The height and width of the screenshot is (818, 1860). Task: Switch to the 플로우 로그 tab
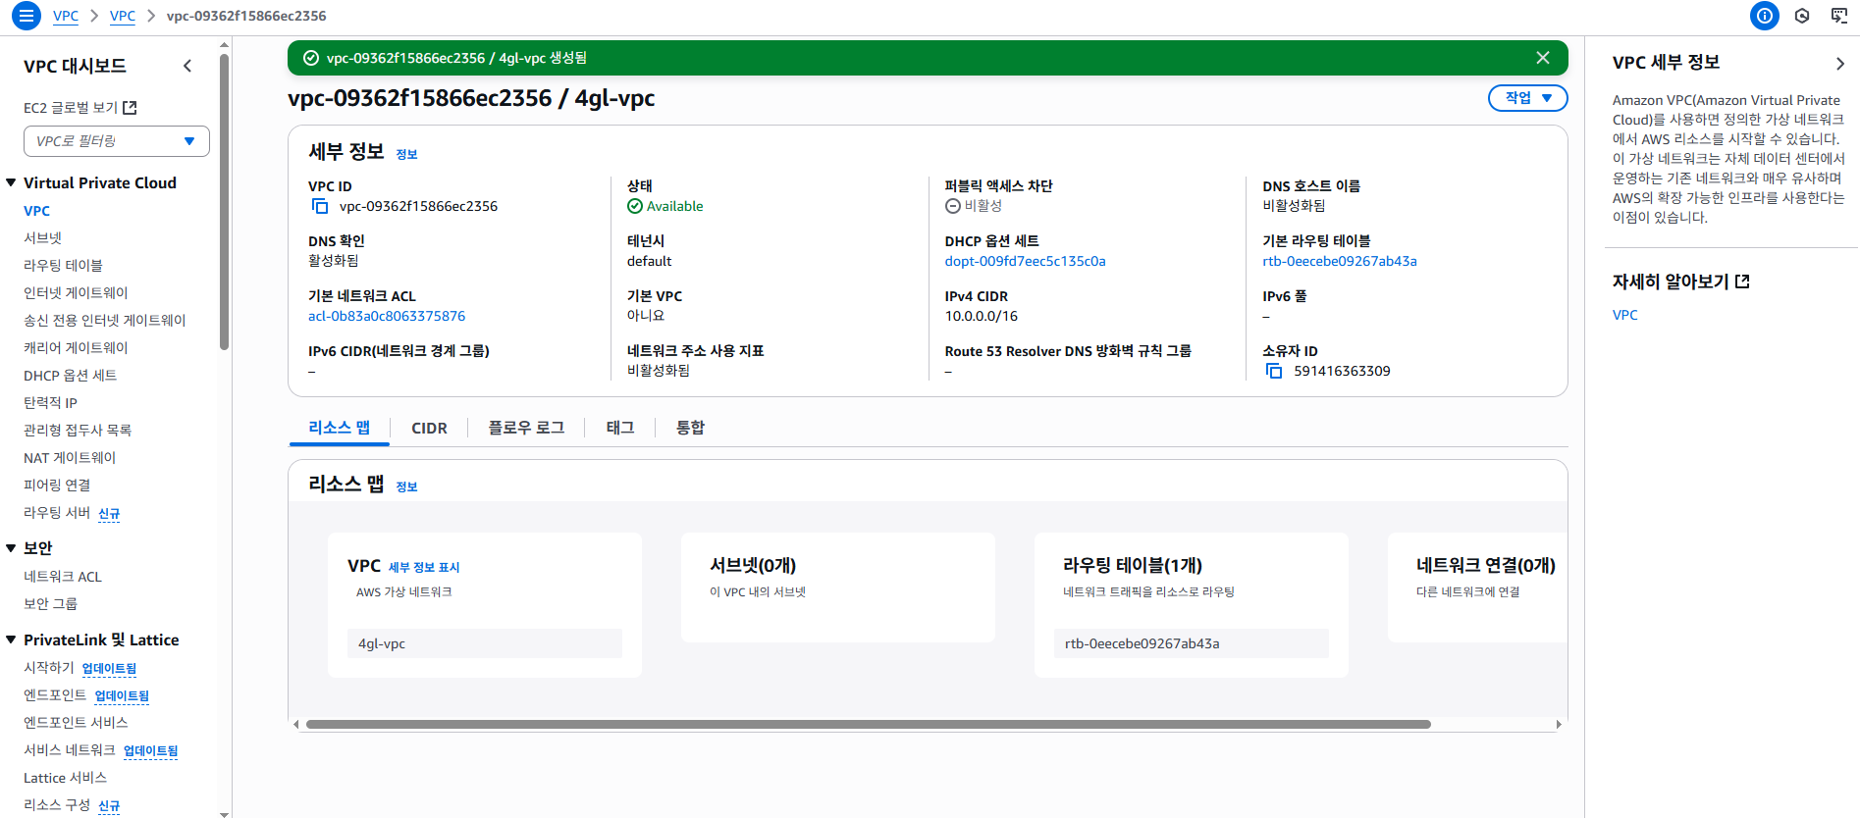526,428
